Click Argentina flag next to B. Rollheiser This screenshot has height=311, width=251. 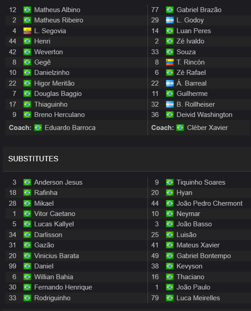[169, 104]
